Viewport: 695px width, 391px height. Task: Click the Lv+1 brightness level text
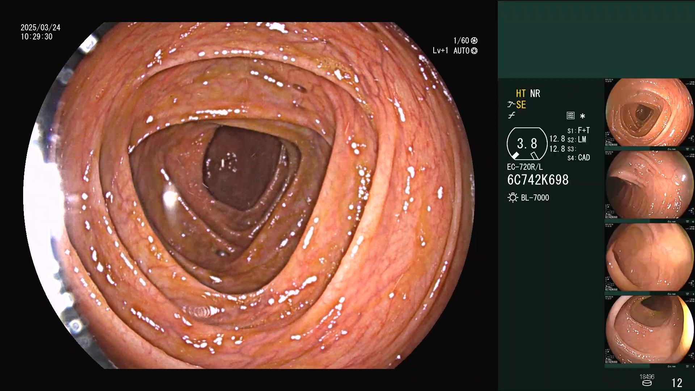click(441, 51)
